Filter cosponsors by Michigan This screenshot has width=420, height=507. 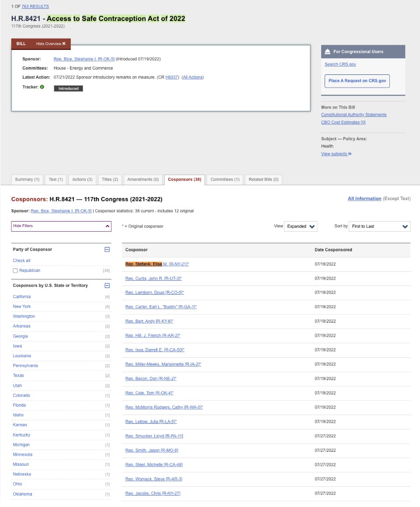[x=21, y=445]
